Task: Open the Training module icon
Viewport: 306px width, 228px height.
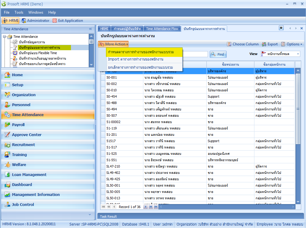Action: tap(7, 155)
